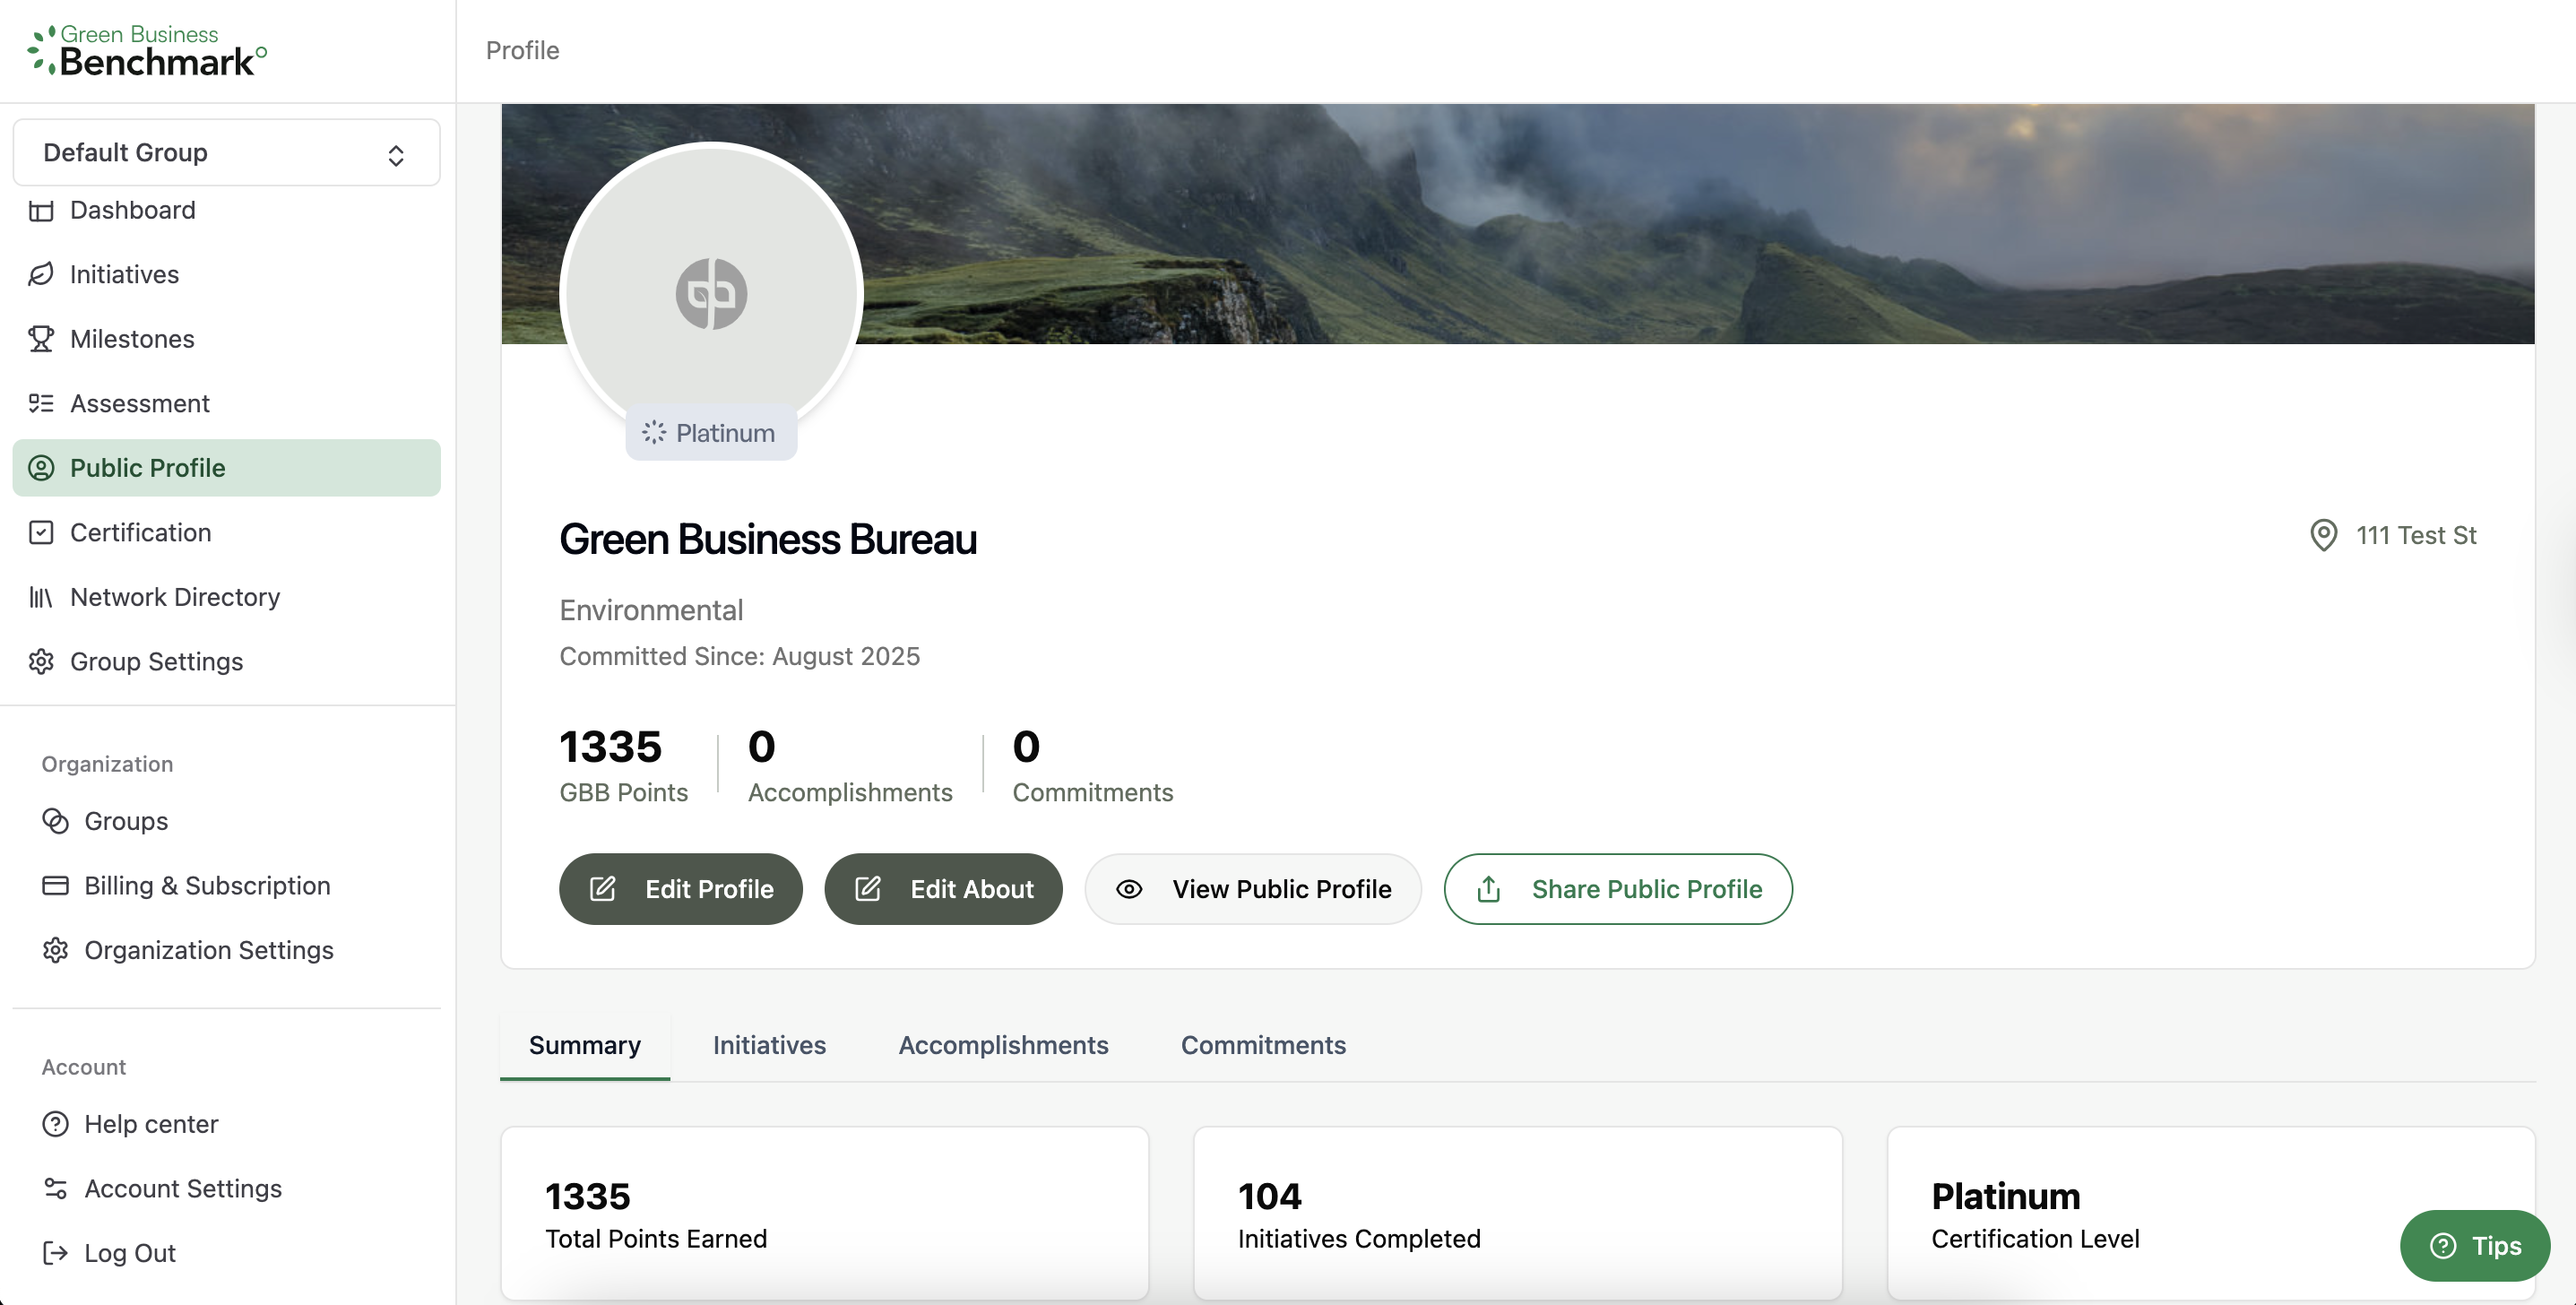Open the Default Group selector dropdown
This screenshot has width=2576, height=1305.
[x=226, y=152]
